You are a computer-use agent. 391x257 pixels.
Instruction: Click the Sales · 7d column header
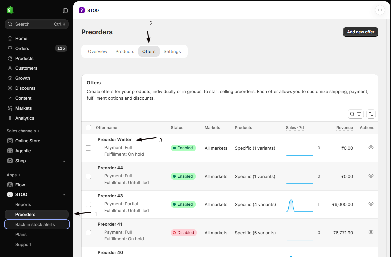click(x=295, y=128)
